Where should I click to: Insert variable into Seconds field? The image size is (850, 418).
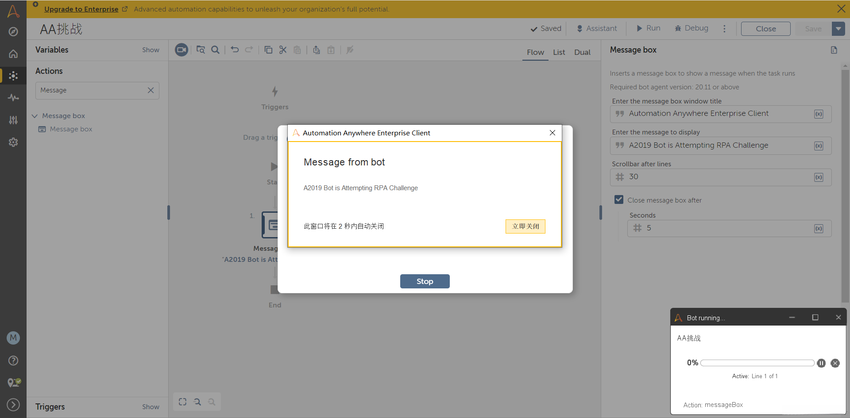[819, 229]
